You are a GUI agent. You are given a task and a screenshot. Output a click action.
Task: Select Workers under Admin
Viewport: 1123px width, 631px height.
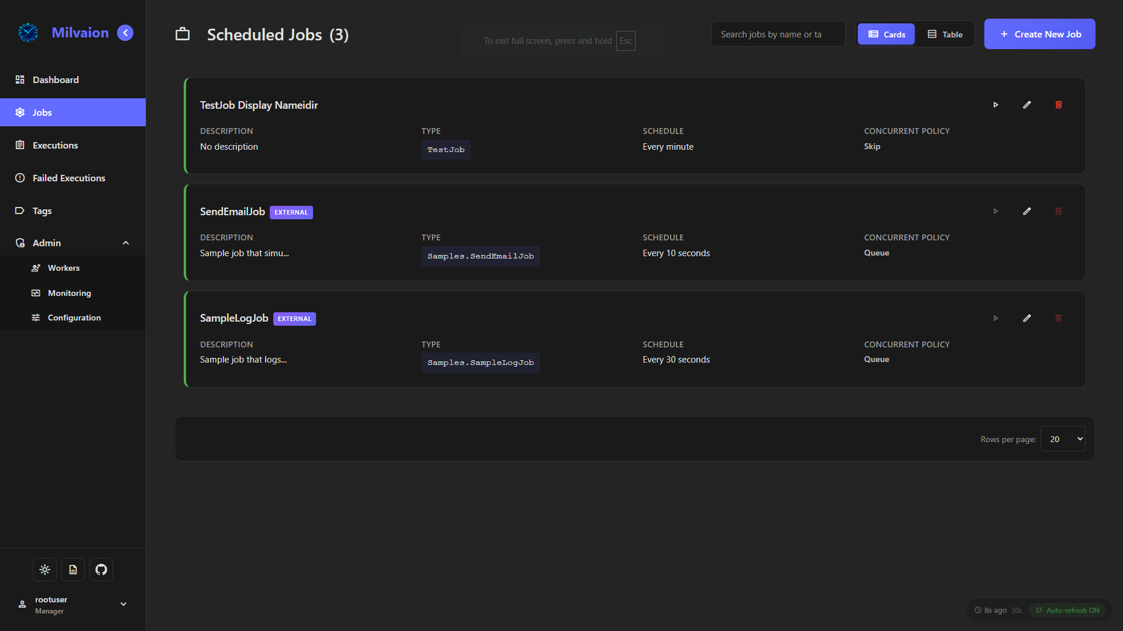63,267
